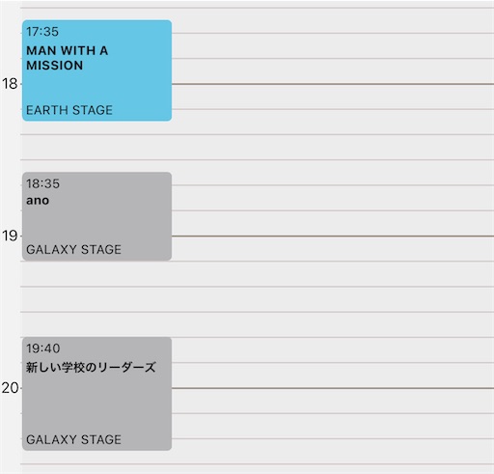Tap the EARTH STAGE label
494x474 pixels.
tap(69, 110)
